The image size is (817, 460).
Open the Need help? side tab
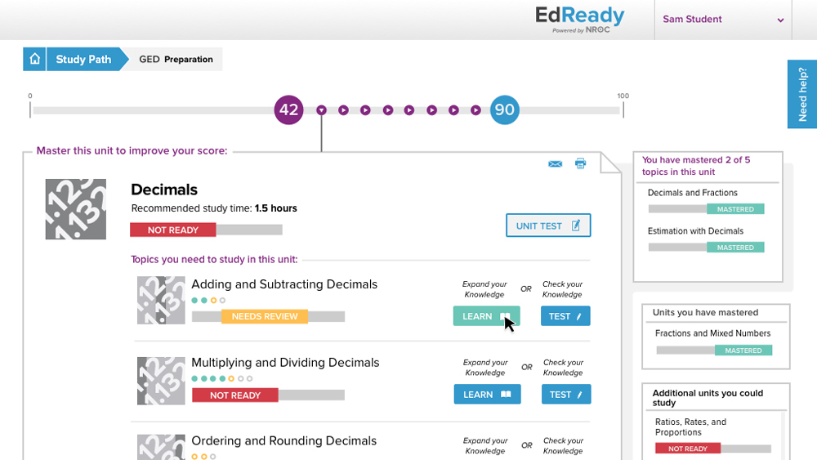click(802, 94)
